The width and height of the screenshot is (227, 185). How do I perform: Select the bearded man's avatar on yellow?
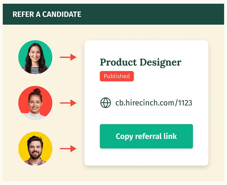tap(35, 149)
